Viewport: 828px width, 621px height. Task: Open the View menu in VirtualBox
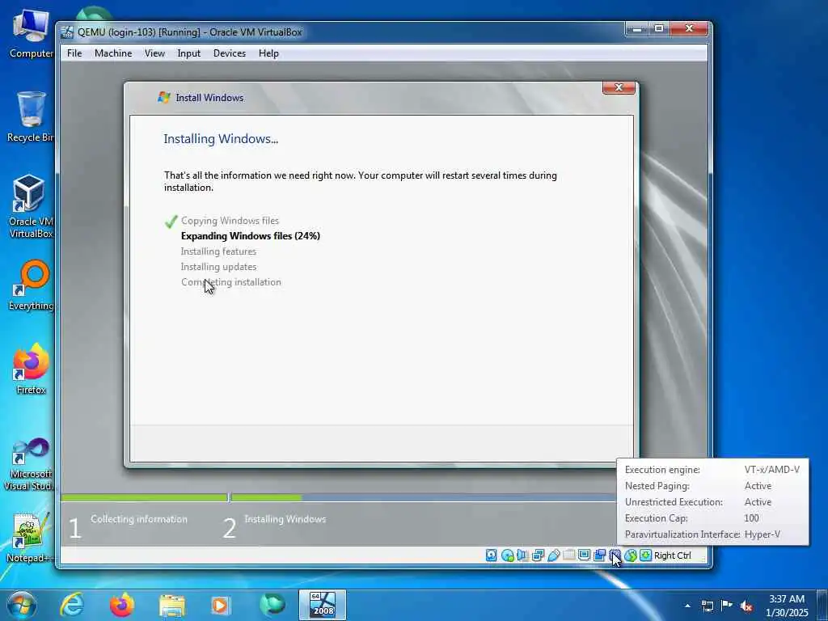click(154, 53)
